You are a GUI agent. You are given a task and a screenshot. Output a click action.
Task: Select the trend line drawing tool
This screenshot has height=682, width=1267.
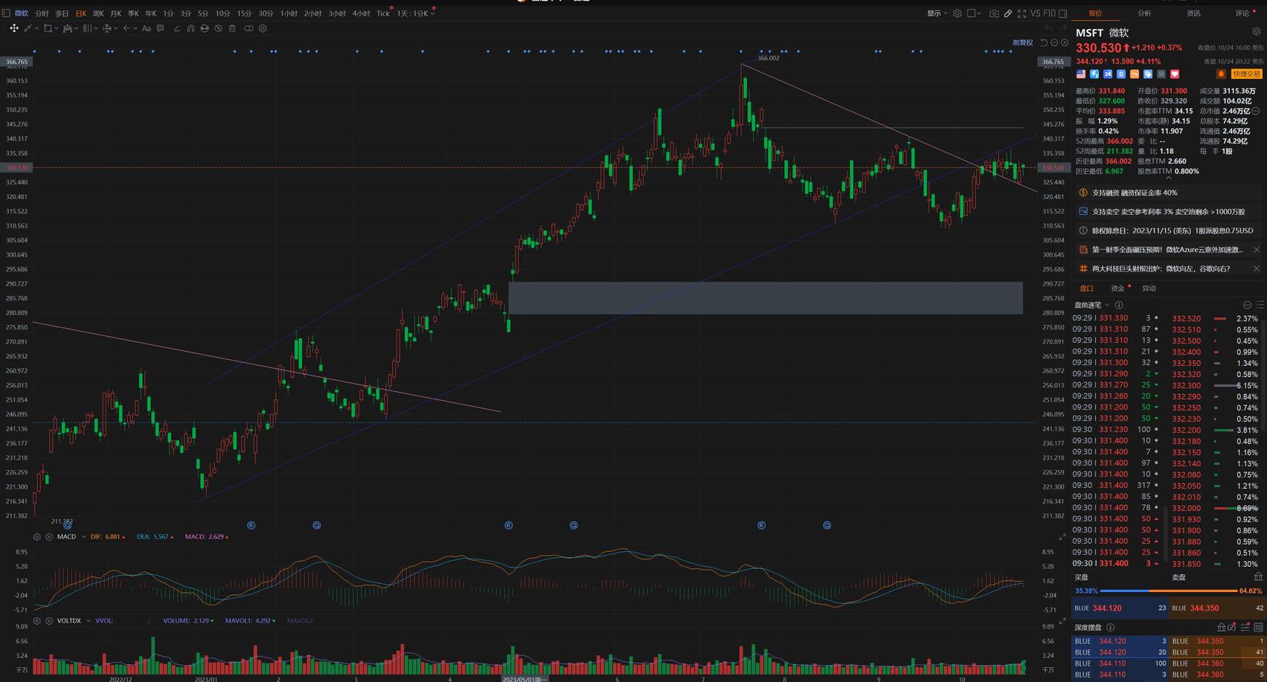28,28
